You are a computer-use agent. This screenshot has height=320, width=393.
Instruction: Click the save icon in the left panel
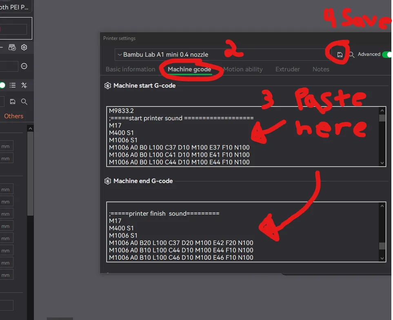[13, 102]
